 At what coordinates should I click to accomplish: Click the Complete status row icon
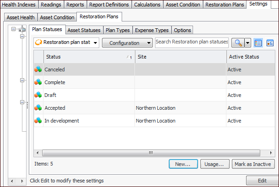38,83
